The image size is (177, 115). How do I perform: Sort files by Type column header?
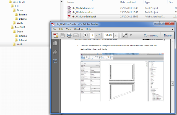tap(147, 2)
